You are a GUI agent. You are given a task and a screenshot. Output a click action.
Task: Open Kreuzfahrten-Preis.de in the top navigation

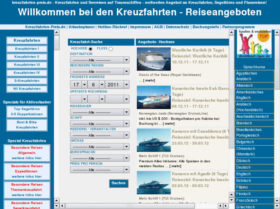point(45,27)
